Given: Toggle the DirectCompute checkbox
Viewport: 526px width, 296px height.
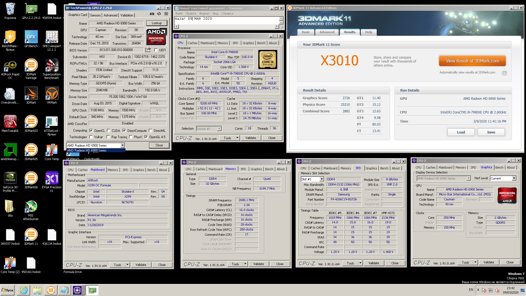Looking at the screenshot, I should tap(124, 130).
